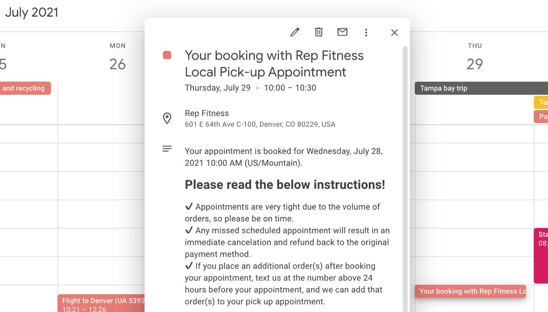Image resolution: width=548 pixels, height=312 pixels.
Task: Select the recycling event chip
Action: tap(25, 88)
